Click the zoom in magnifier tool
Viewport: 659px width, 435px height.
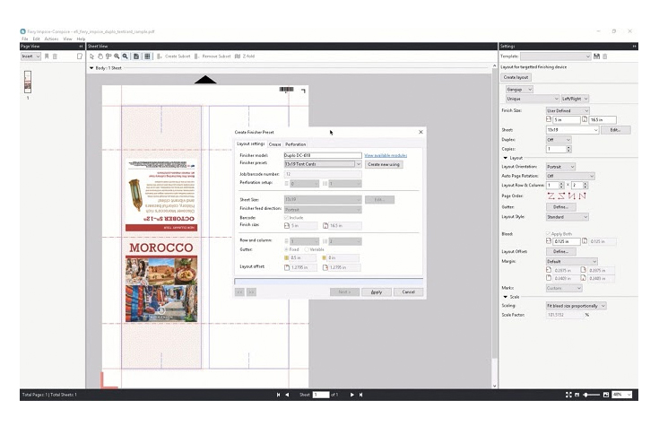point(116,56)
